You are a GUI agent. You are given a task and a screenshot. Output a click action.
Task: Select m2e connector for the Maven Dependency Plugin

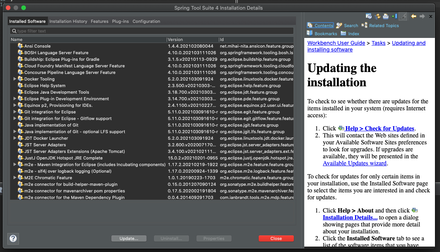coord(152,197)
